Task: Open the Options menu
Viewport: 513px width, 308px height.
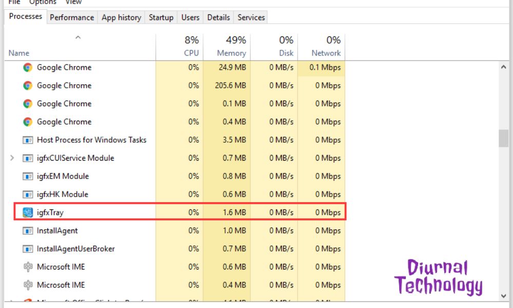Action: [x=43, y=2]
